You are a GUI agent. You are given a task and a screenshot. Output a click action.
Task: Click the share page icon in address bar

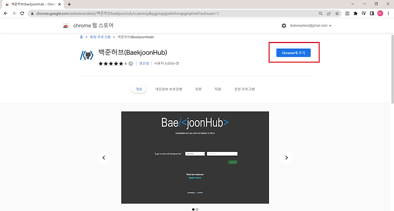[329, 14]
